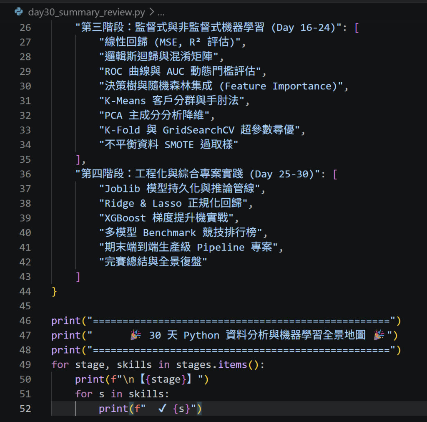Screen dimensions: 427x422
Task: Expand the breadcrumb ellipsis symbol path
Action: tap(161, 13)
